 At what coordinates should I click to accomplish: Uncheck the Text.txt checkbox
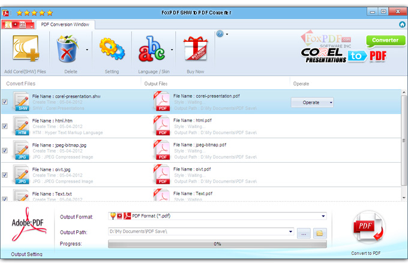point(5,199)
